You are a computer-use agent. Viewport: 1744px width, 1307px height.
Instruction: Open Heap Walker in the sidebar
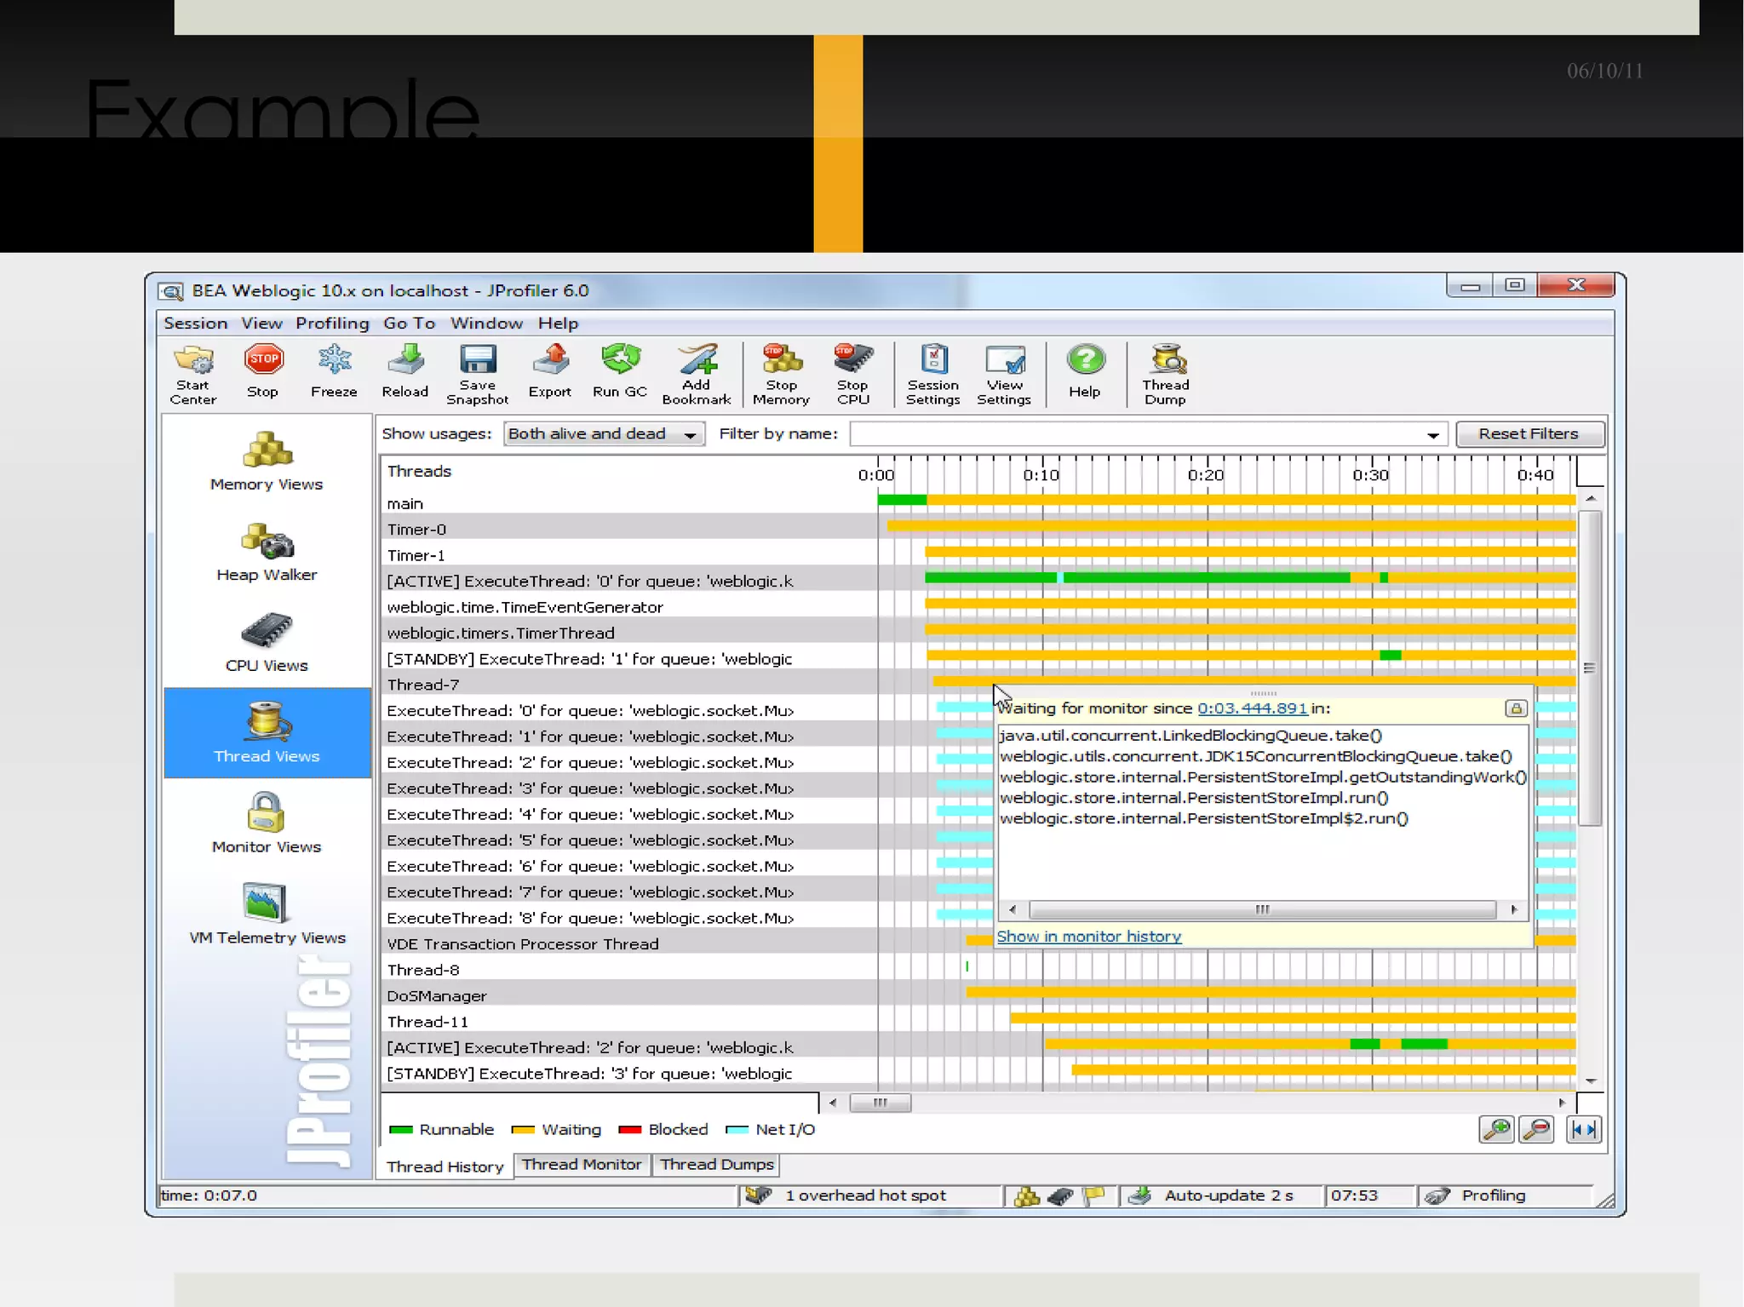[x=267, y=552]
